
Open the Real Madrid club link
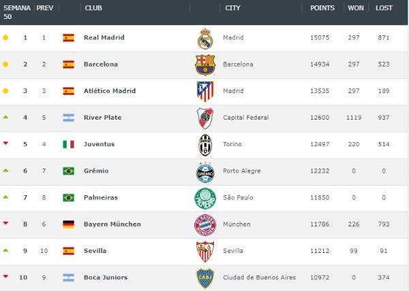tap(104, 38)
